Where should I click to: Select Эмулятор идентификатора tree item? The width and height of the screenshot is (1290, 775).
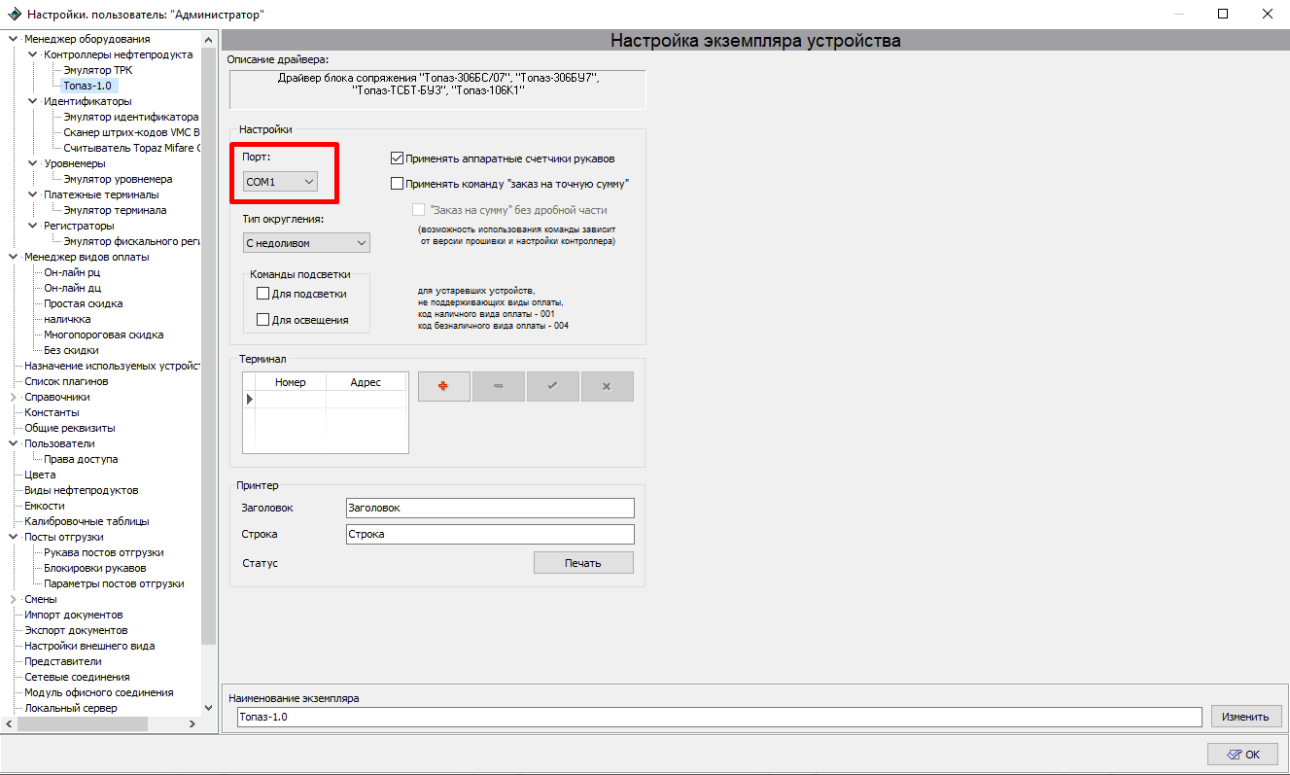pos(131,117)
